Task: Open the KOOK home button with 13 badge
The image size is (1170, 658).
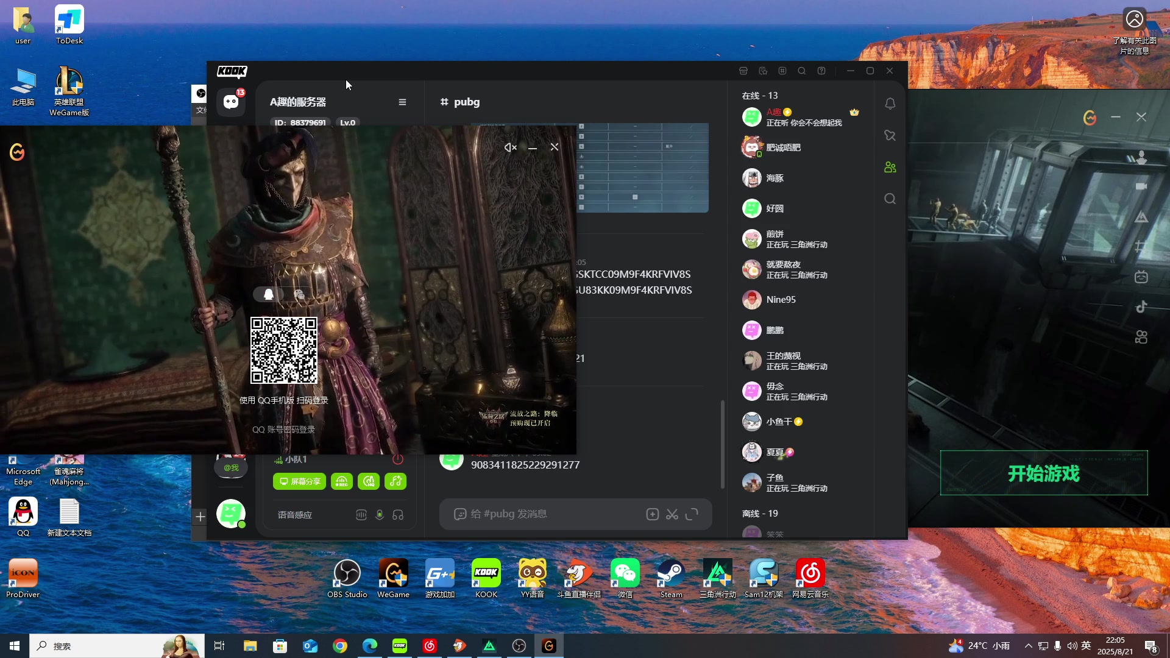Action: tap(231, 101)
